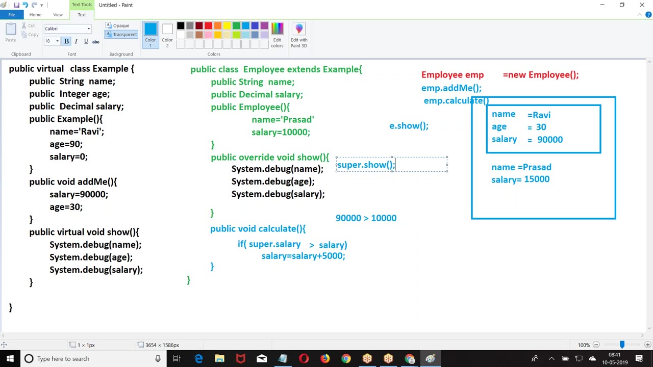This screenshot has width=653, height=367.
Task: Select Color 2 button
Action: [x=167, y=35]
